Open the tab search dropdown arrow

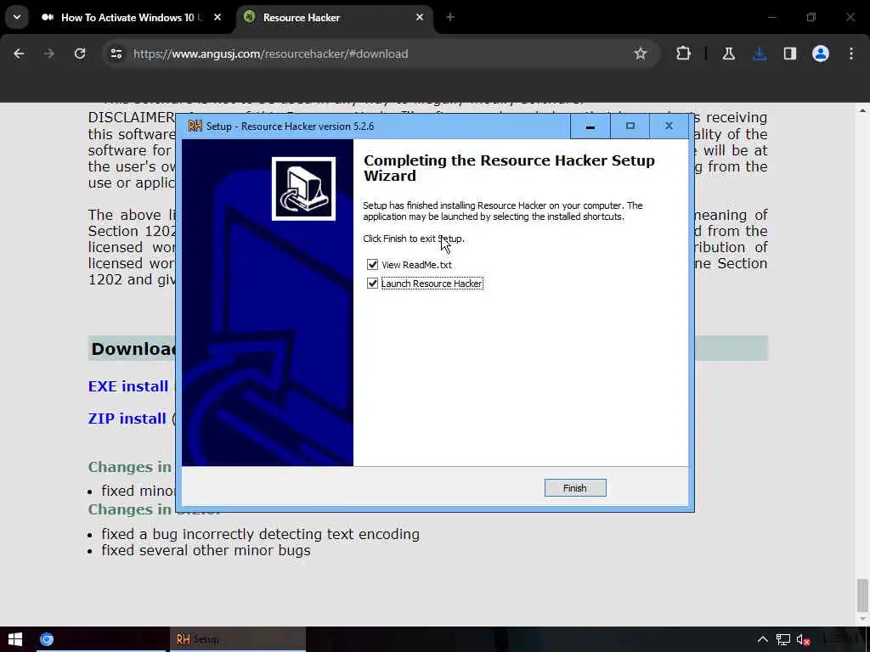[17, 17]
